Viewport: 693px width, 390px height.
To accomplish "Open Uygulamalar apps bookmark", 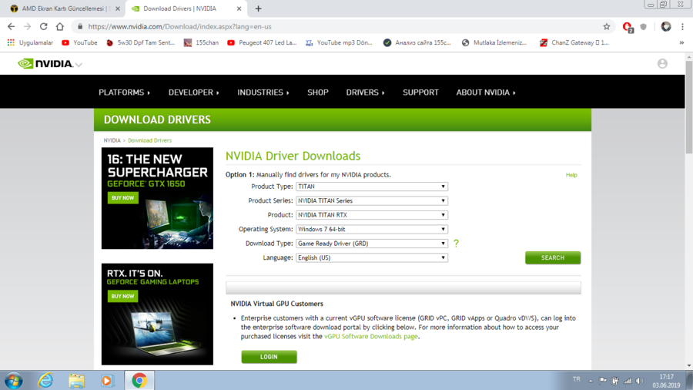I will (x=30, y=42).
